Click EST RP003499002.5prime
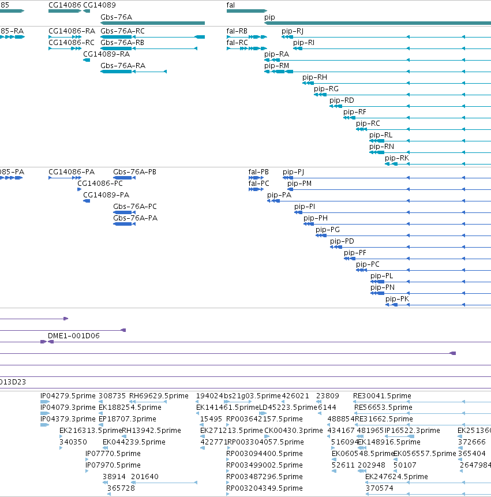Viewport: 491px width, 497px height. (x=264, y=465)
